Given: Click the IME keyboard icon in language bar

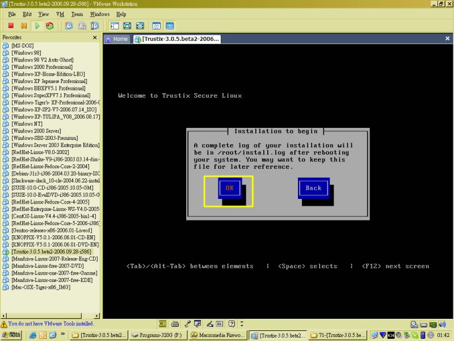Looking at the screenshot, I should pos(175,323).
